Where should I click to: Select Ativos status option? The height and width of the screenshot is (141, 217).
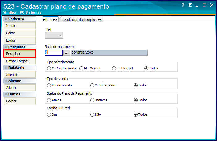[x=54, y=100]
